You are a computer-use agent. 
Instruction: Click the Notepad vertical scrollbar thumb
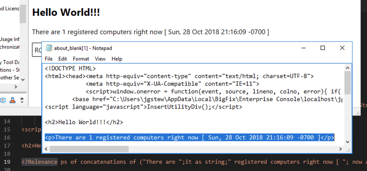tap(347, 83)
